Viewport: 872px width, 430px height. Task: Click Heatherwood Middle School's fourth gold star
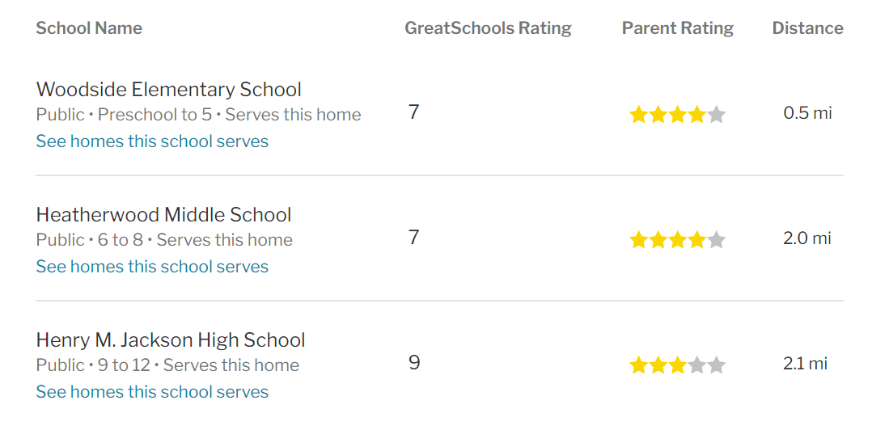tap(697, 240)
